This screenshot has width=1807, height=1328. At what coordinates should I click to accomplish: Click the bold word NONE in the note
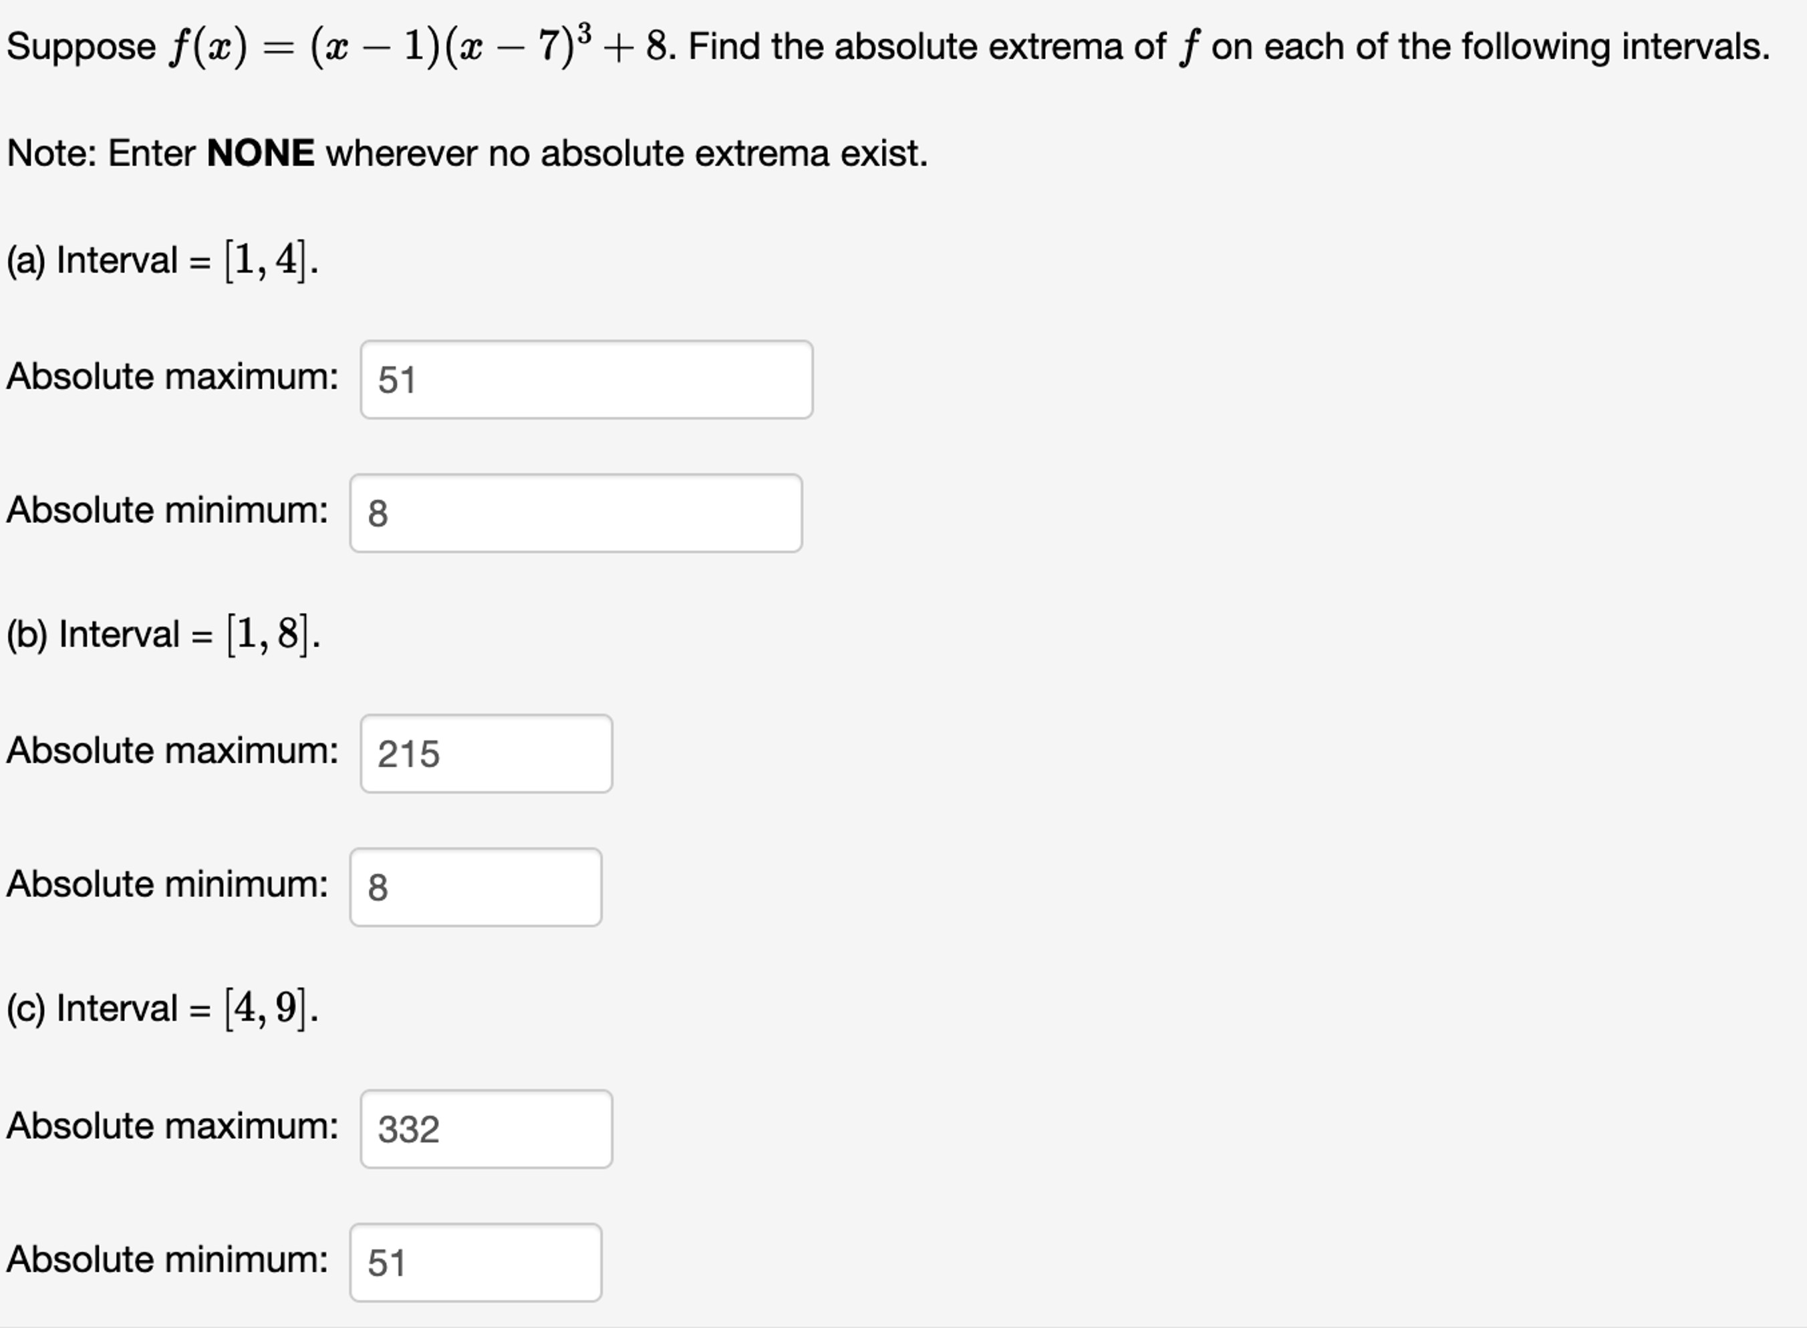[x=261, y=153]
